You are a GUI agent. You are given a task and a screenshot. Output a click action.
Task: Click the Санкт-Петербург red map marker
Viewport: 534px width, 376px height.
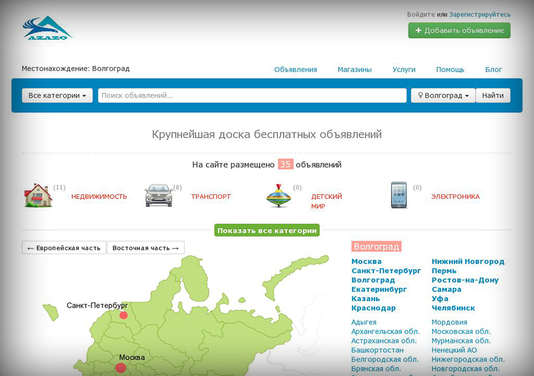[124, 315]
